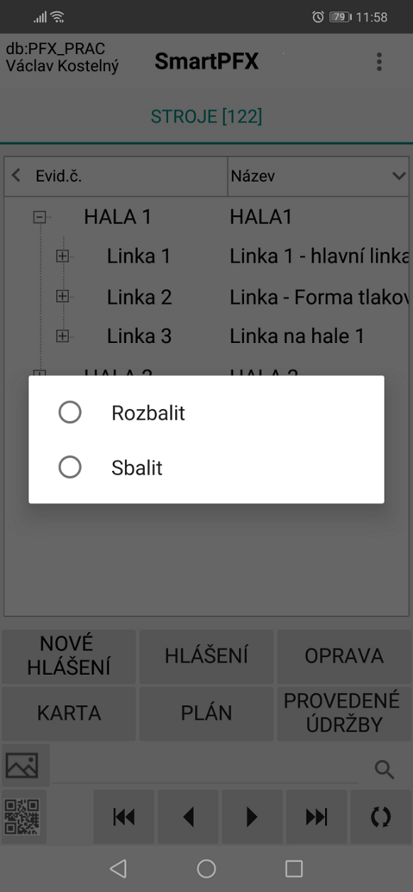Jump to last record arrow
Screen dimensions: 413x892
pos(316,817)
